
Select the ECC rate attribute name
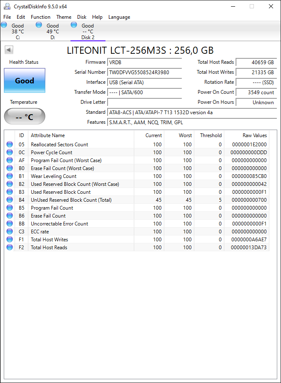40,232
